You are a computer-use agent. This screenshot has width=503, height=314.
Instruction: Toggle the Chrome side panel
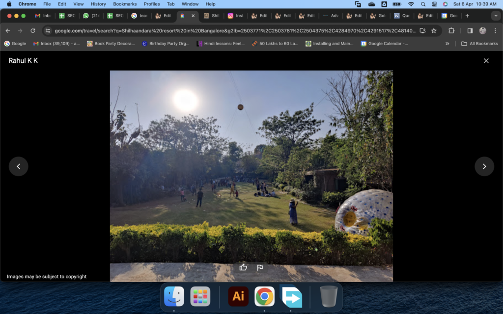[470, 30]
